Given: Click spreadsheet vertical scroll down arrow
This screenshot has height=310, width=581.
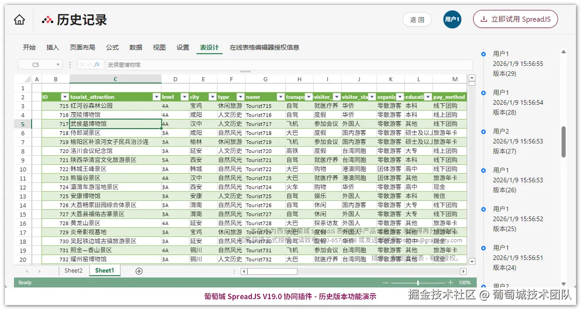Looking at the screenshot, I should 472,261.
